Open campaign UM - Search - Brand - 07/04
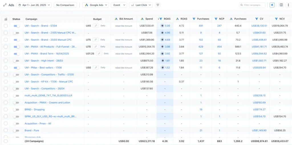Screen dimensions: 292x145 tap(41, 26)
